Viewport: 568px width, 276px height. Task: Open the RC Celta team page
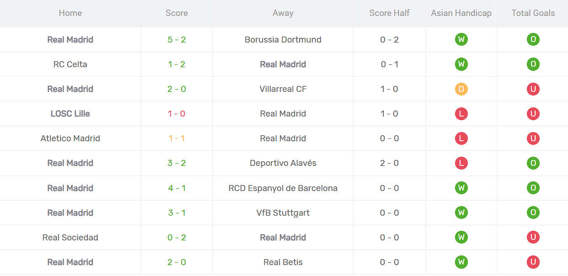pos(70,64)
